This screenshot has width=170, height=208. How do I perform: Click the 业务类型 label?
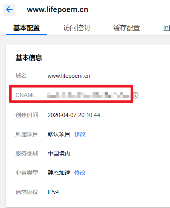click(x=27, y=173)
